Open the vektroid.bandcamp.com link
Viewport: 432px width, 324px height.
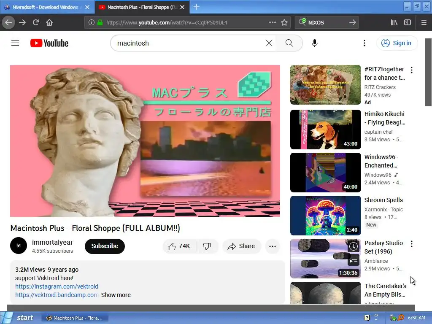pos(57,295)
